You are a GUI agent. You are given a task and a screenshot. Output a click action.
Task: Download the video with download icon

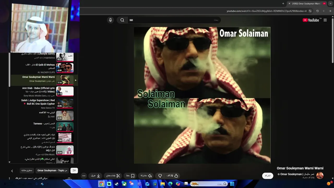96,176
